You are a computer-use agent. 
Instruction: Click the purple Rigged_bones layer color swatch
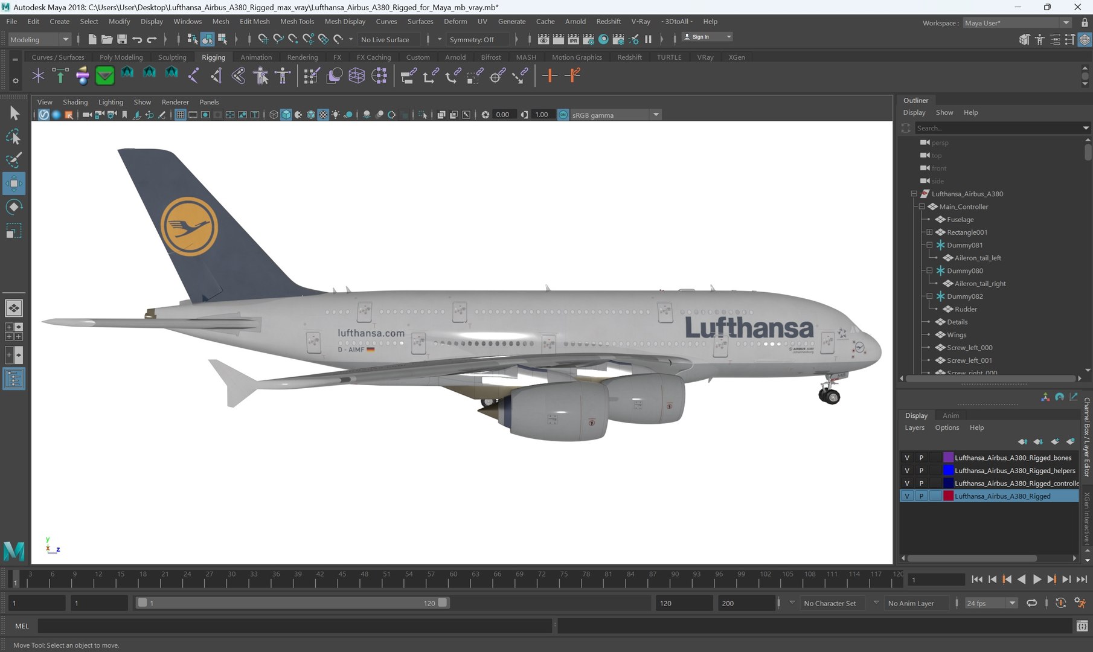(948, 458)
